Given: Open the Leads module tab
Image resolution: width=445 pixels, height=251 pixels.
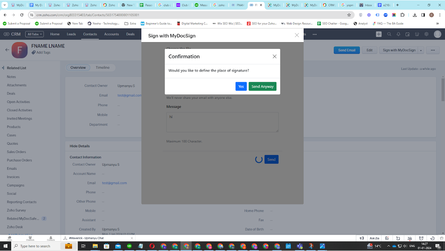Looking at the screenshot, I should (71, 34).
